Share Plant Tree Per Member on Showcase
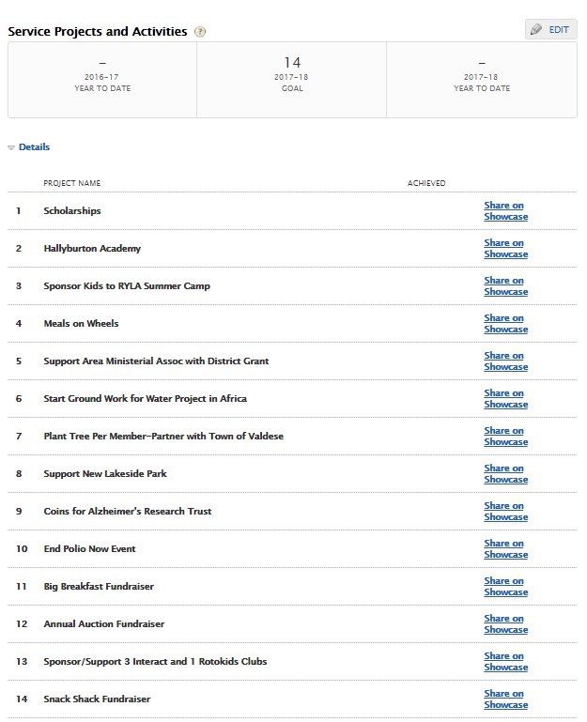The height and width of the screenshot is (722, 587). click(x=505, y=436)
